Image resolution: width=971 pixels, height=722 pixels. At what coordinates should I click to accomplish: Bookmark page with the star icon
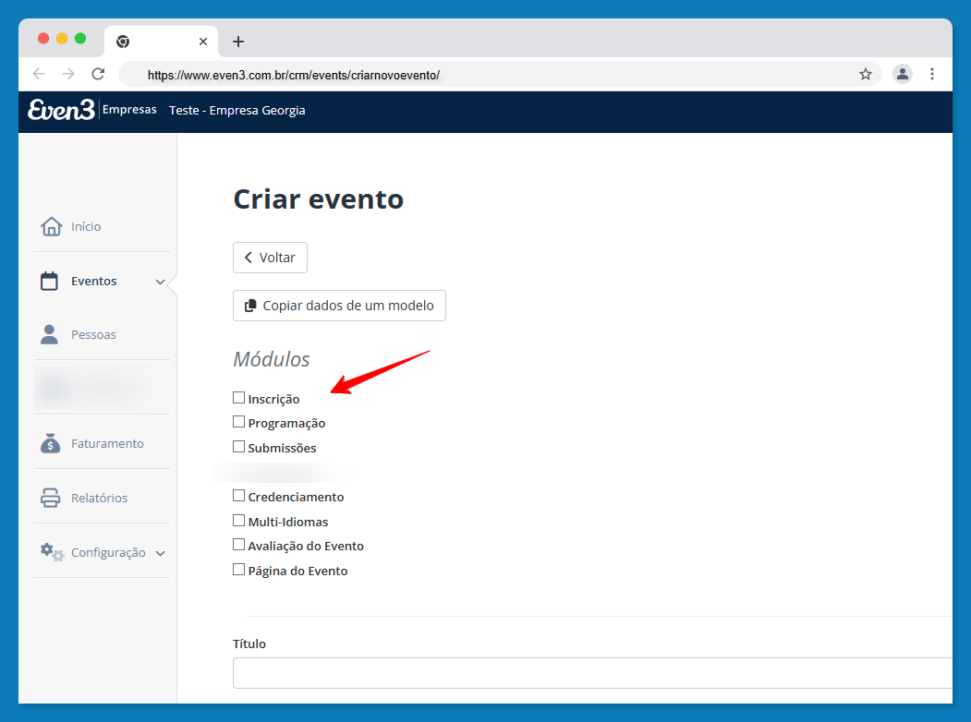click(866, 74)
